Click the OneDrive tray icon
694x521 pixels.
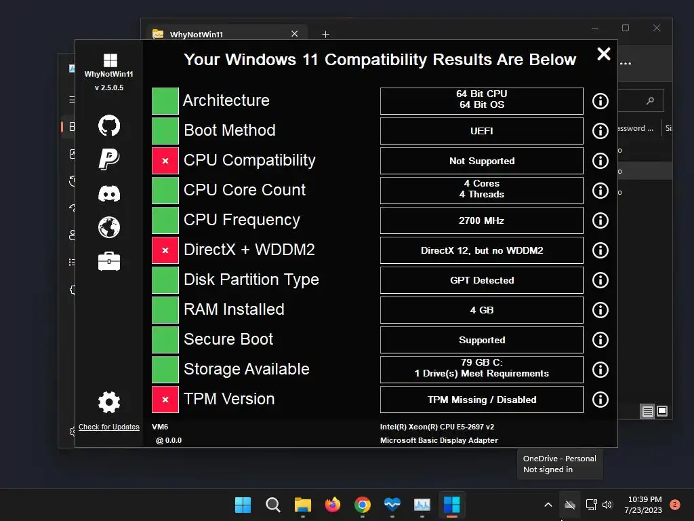click(x=570, y=505)
